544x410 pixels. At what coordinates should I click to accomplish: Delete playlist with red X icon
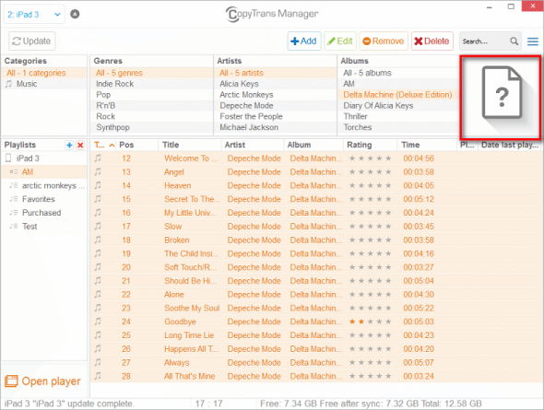tap(80, 146)
